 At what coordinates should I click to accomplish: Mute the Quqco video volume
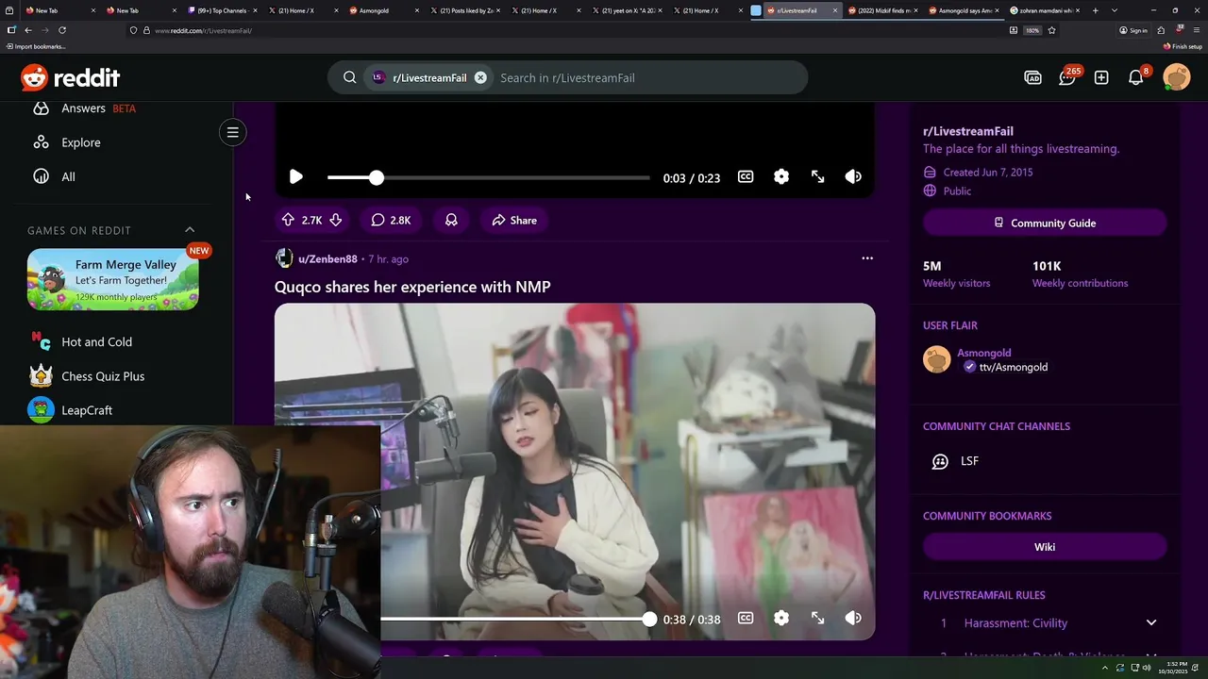pos(853,619)
